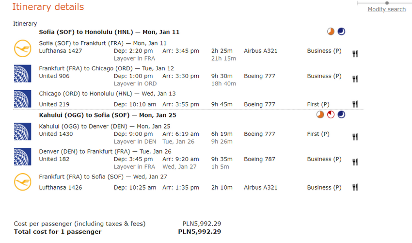
Task: Click the total cost PLN5,992.29 amount
Action: (x=199, y=232)
